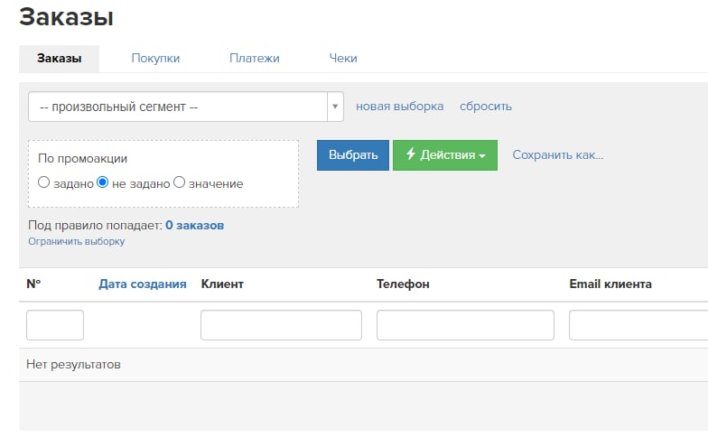Screen dimensions: 708x447
Task: Click the Сохранить как... link
Action: 558,155
